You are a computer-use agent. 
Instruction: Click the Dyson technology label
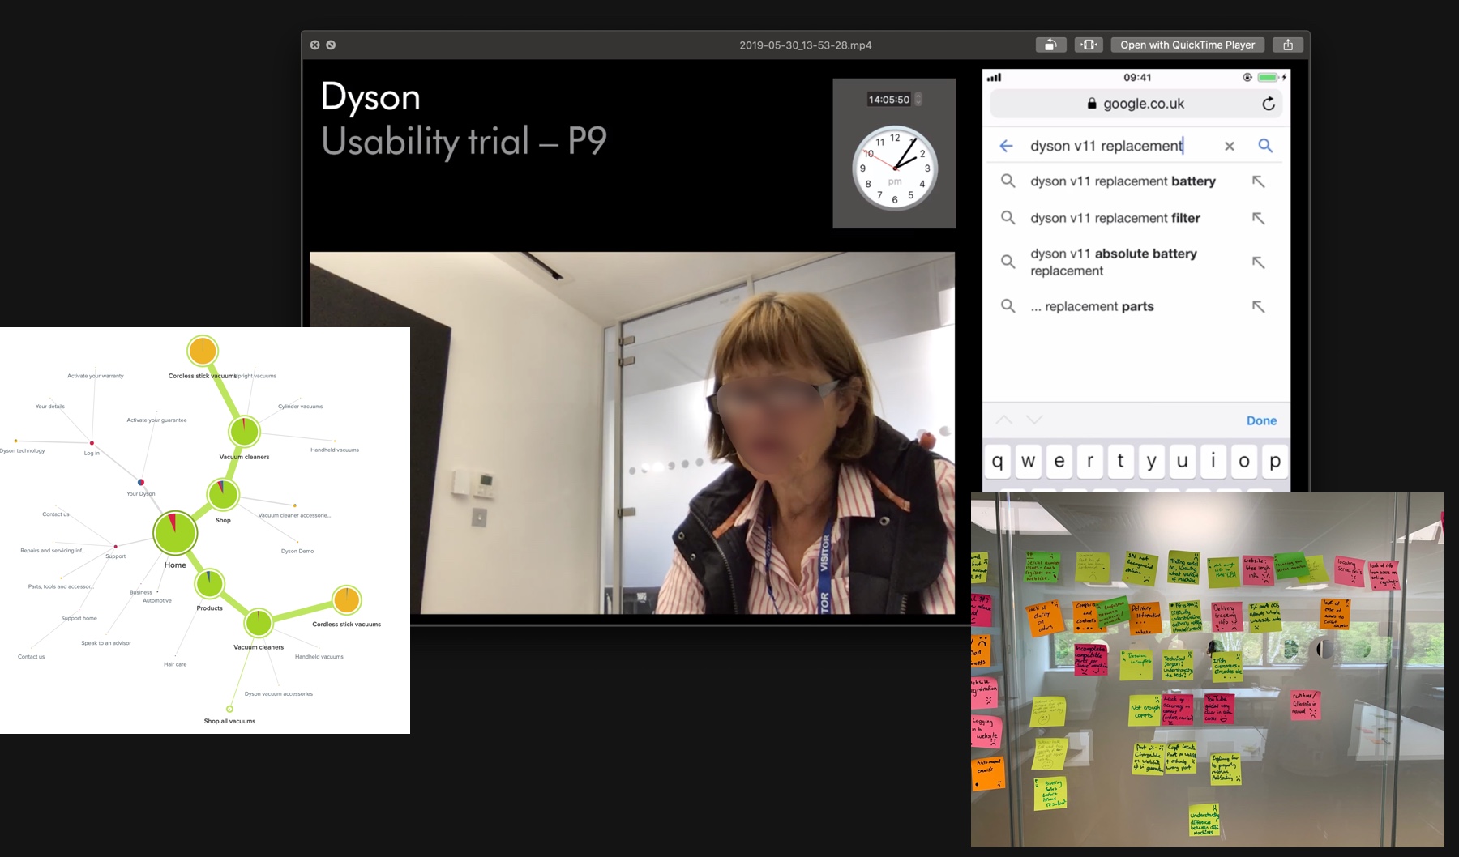click(x=23, y=450)
